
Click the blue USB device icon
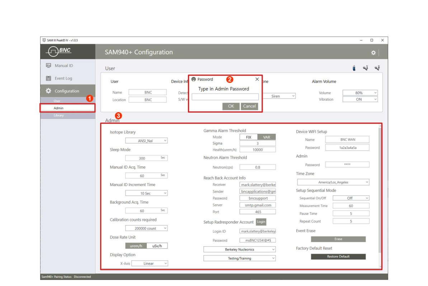(x=354, y=68)
